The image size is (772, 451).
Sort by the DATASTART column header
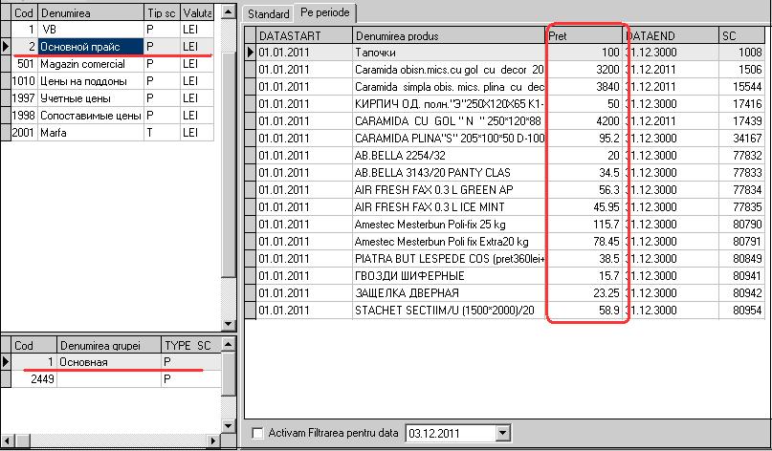[x=304, y=35]
